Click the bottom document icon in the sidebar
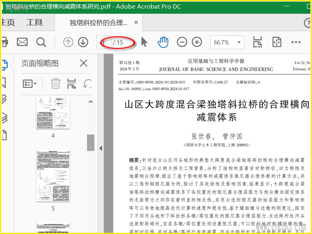 click(x=4, y=135)
